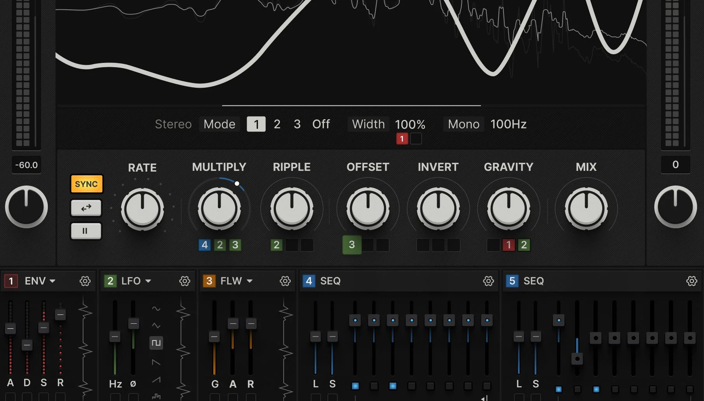Open ENV modulator type dropdown
Image resolution: width=704 pixels, height=401 pixels.
point(40,281)
